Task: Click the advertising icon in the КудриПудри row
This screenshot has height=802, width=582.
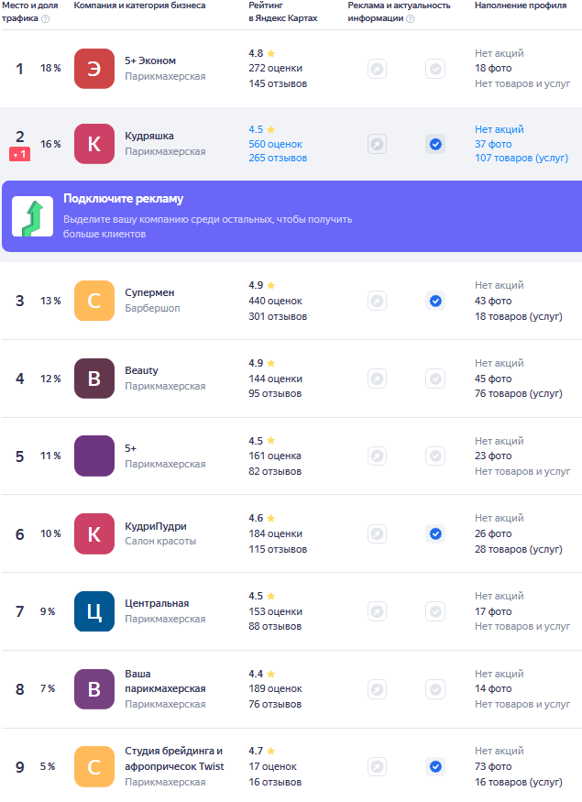Action: point(377,534)
